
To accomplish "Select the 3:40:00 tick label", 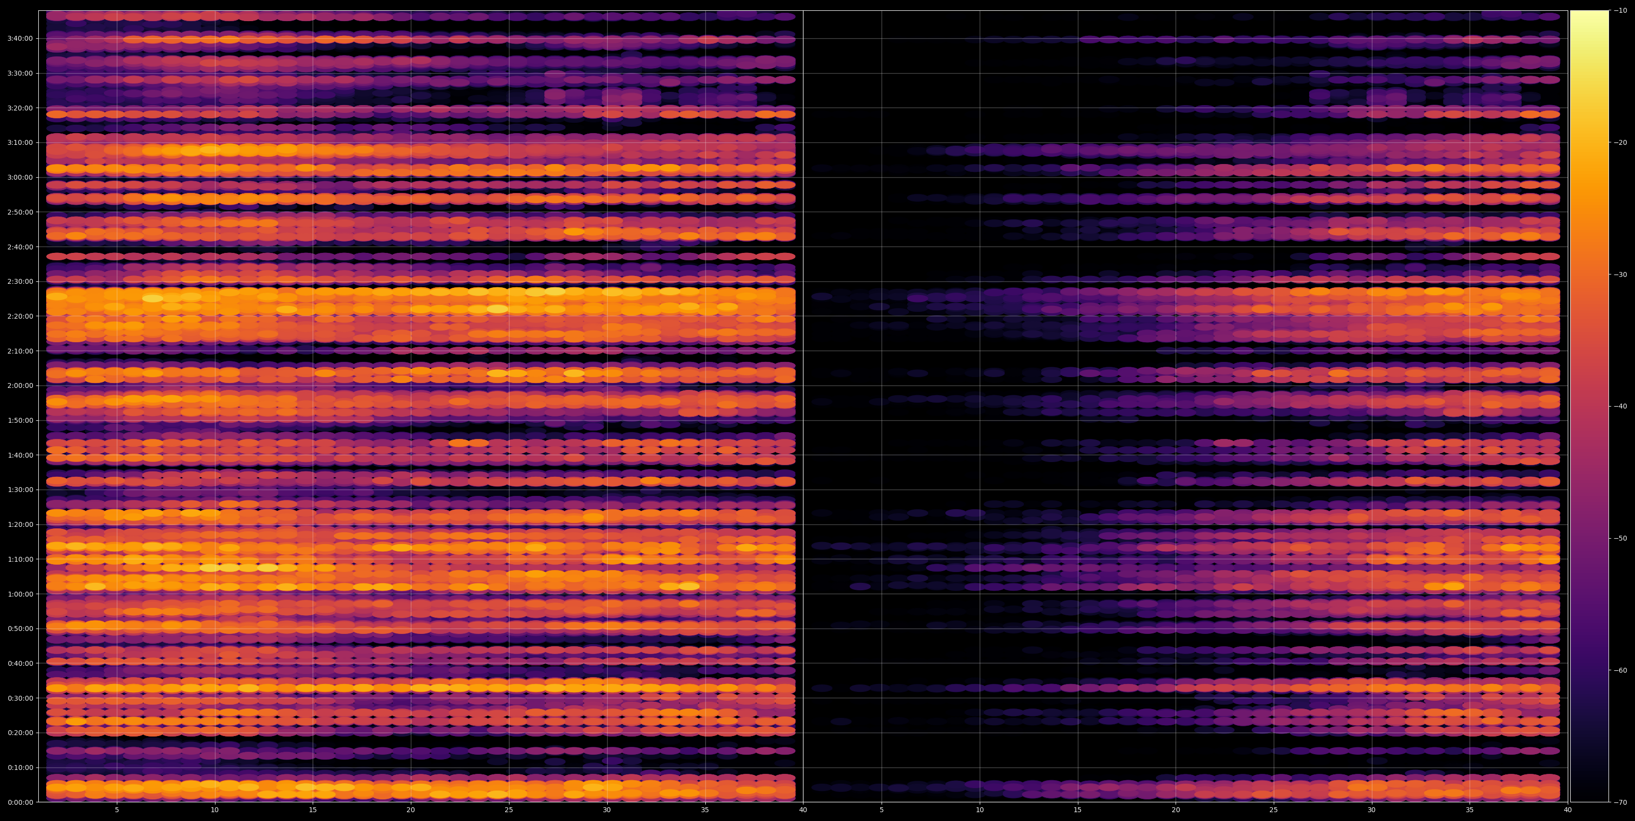I will 20,38.
